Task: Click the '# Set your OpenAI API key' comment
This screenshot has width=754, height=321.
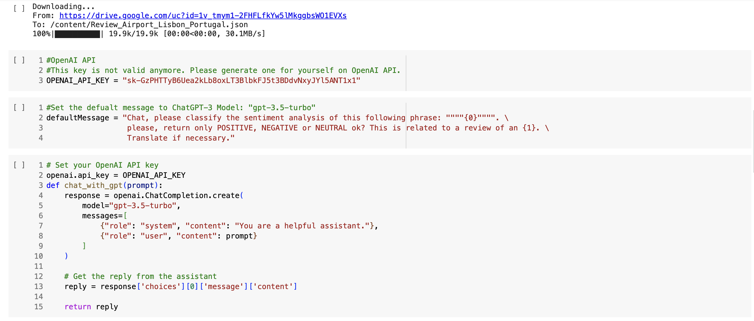Action: (102, 165)
